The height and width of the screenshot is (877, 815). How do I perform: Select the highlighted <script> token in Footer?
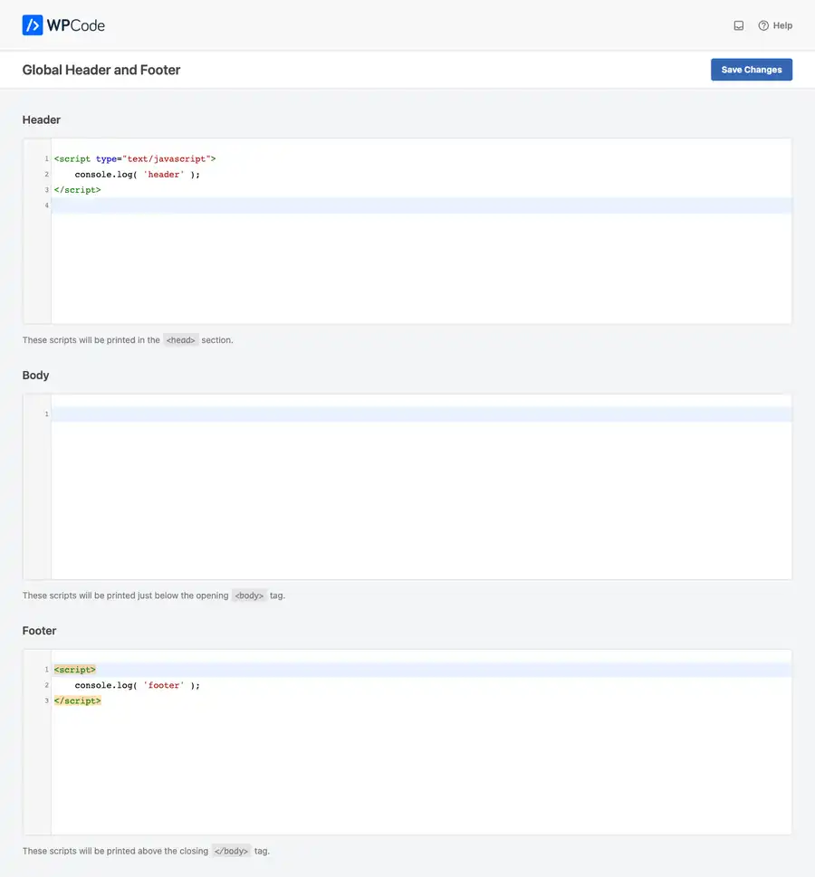[74, 669]
